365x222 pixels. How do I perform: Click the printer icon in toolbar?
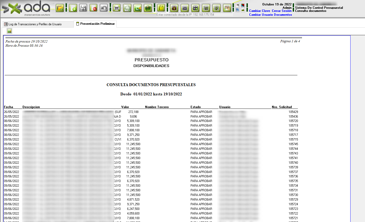(117, 8)
